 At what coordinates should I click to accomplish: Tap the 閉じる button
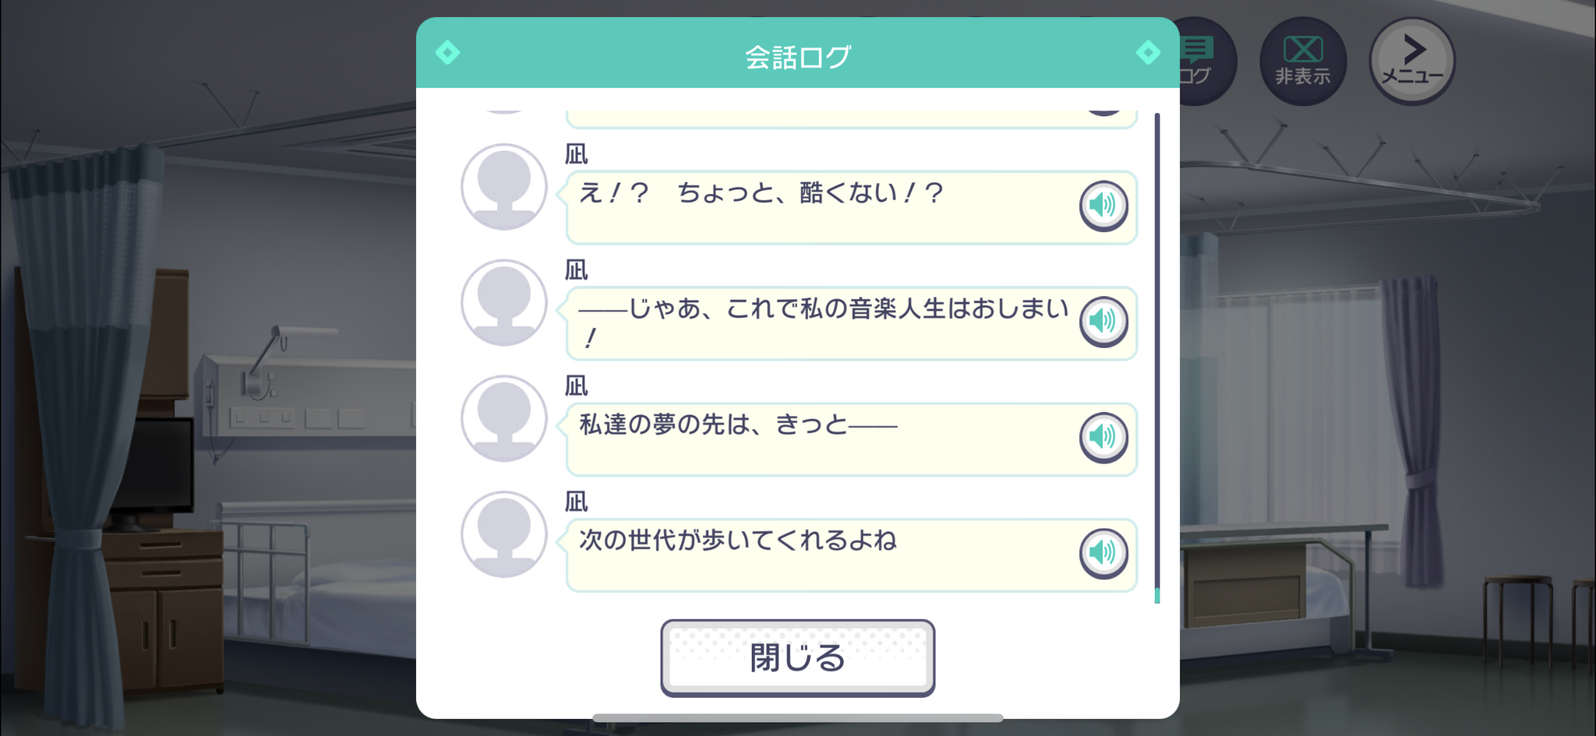(x=797, y=657)
